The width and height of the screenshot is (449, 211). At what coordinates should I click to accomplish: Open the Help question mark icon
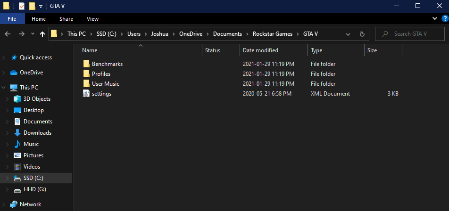pyautogui.click(x=444, y=19)
